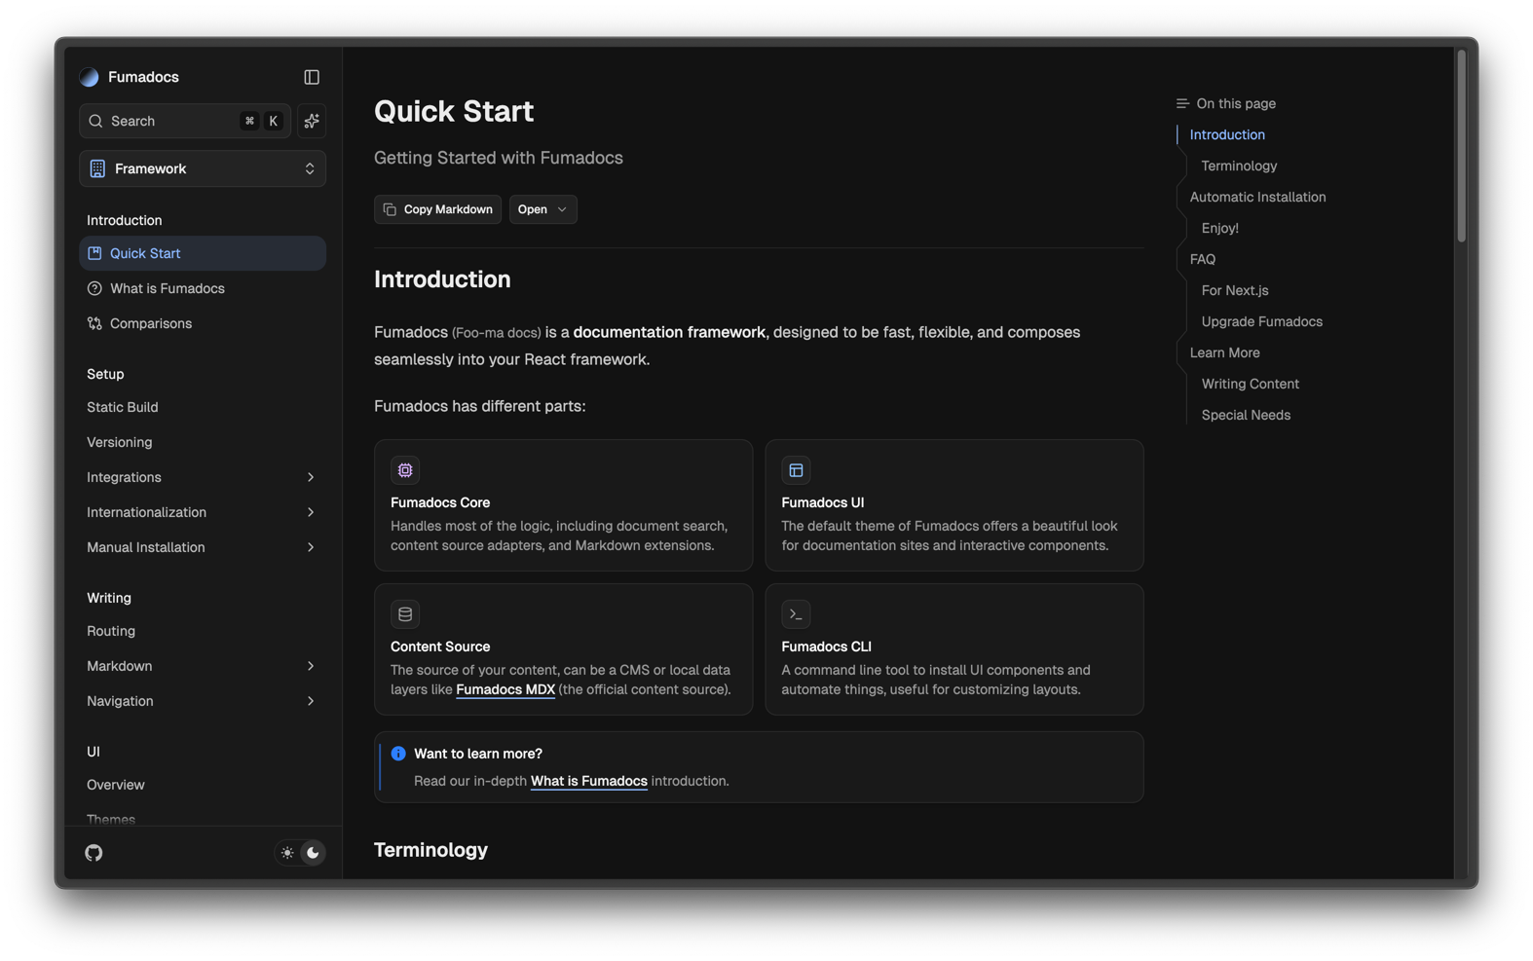The width and height of the screenshot is (1533, 961).
Task: Click the Fumadocs Core chip icon
Action: (405, 470)
